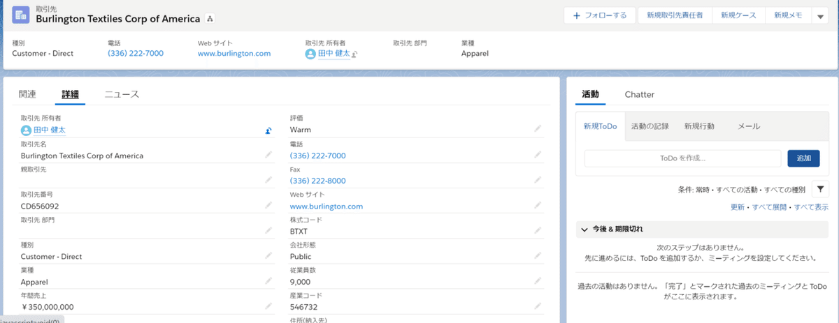
Task: Click ￥350,000,000 annual revenue value
Action: [48, 307]
